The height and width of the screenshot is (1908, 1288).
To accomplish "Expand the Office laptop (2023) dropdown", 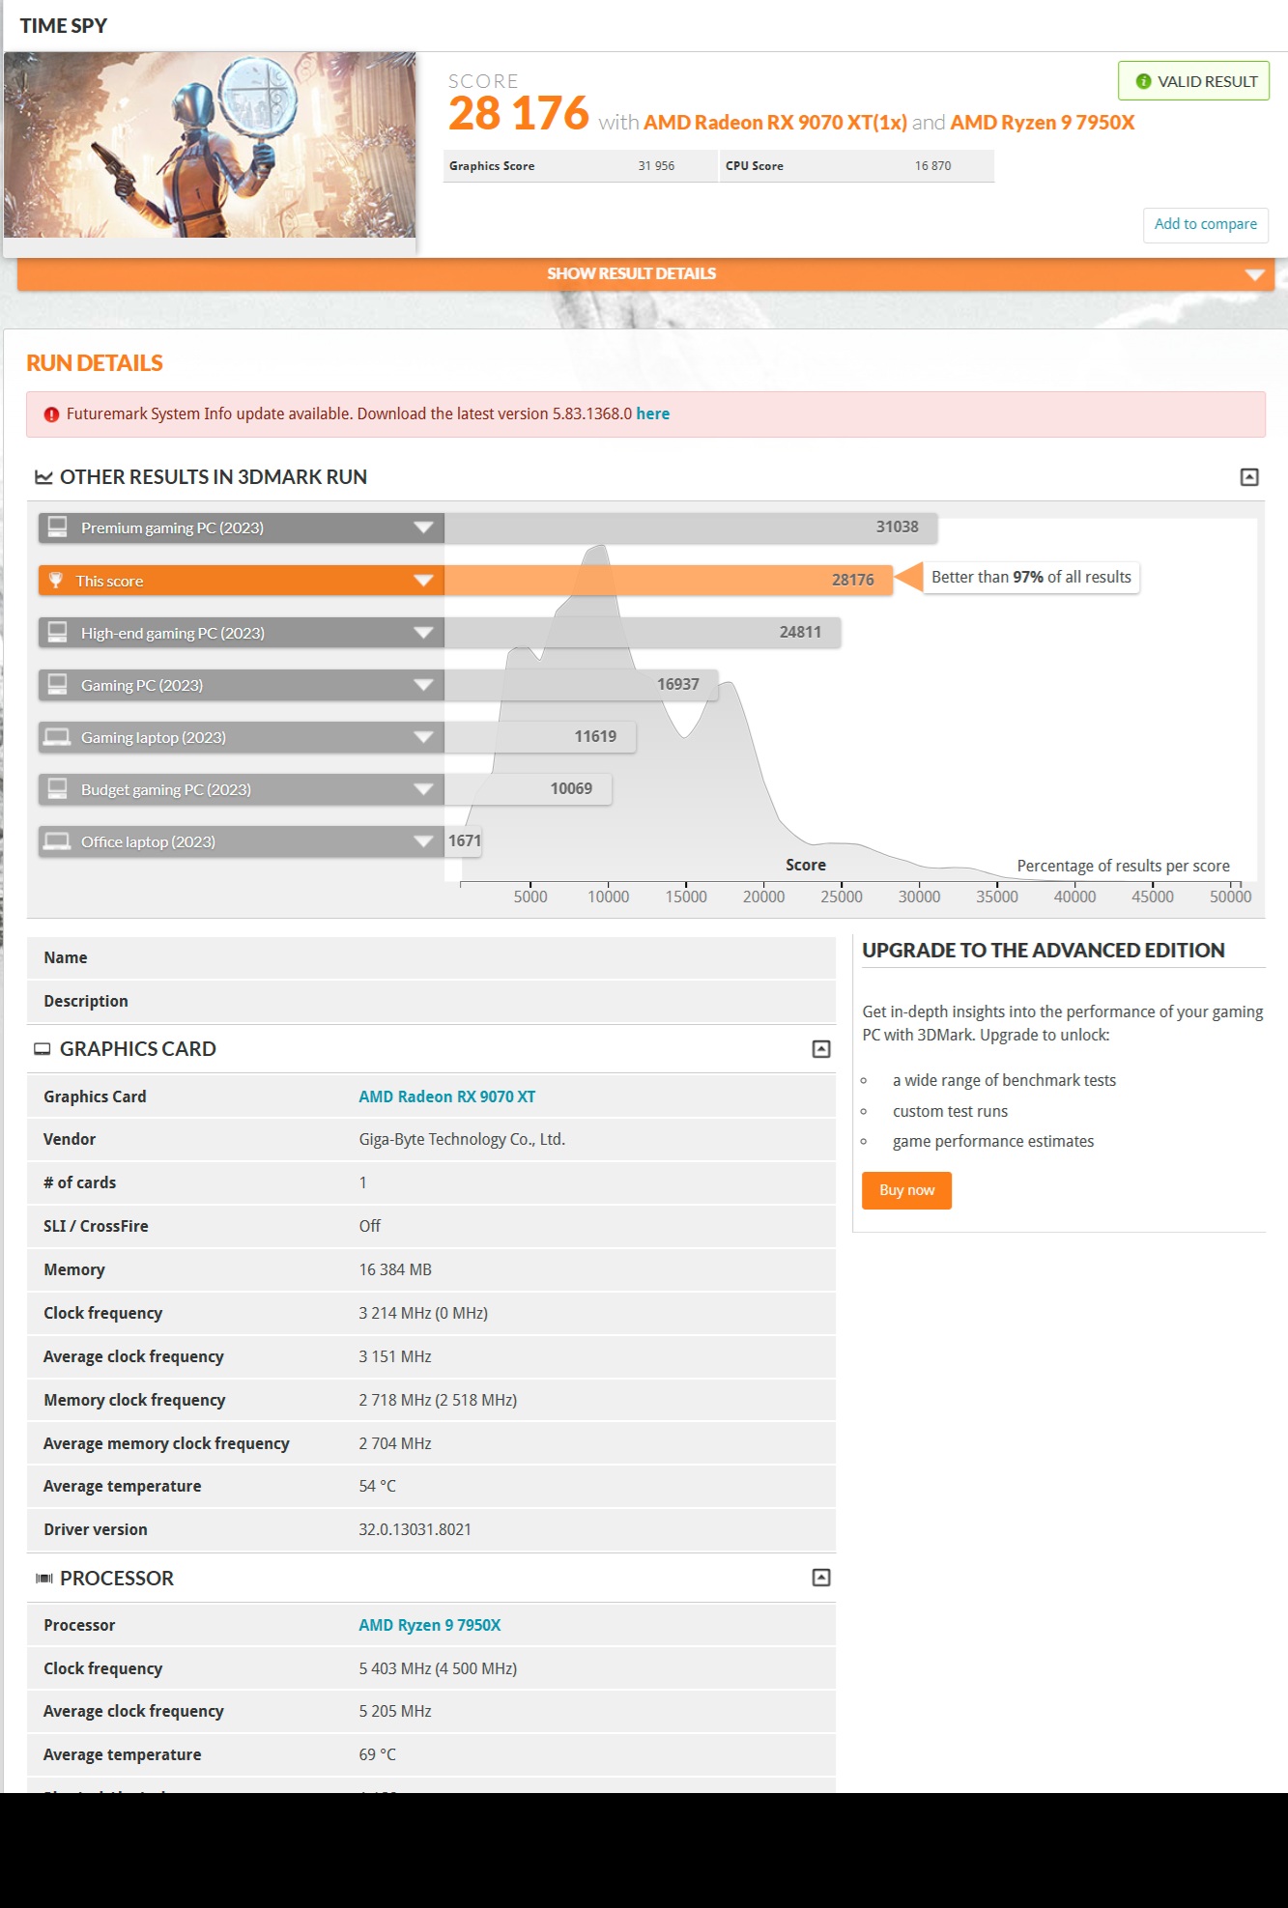I will coord(423,841).
